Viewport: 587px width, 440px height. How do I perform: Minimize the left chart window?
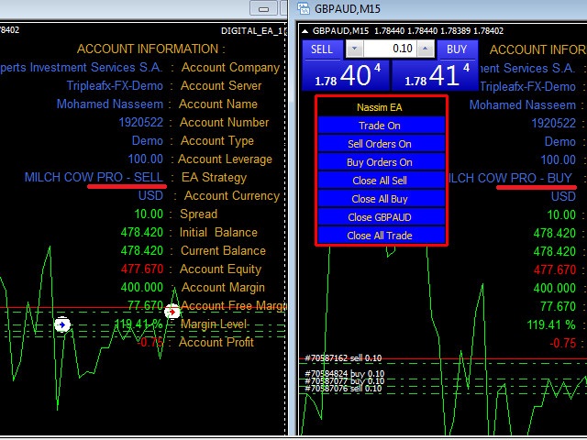coord(263,8)
